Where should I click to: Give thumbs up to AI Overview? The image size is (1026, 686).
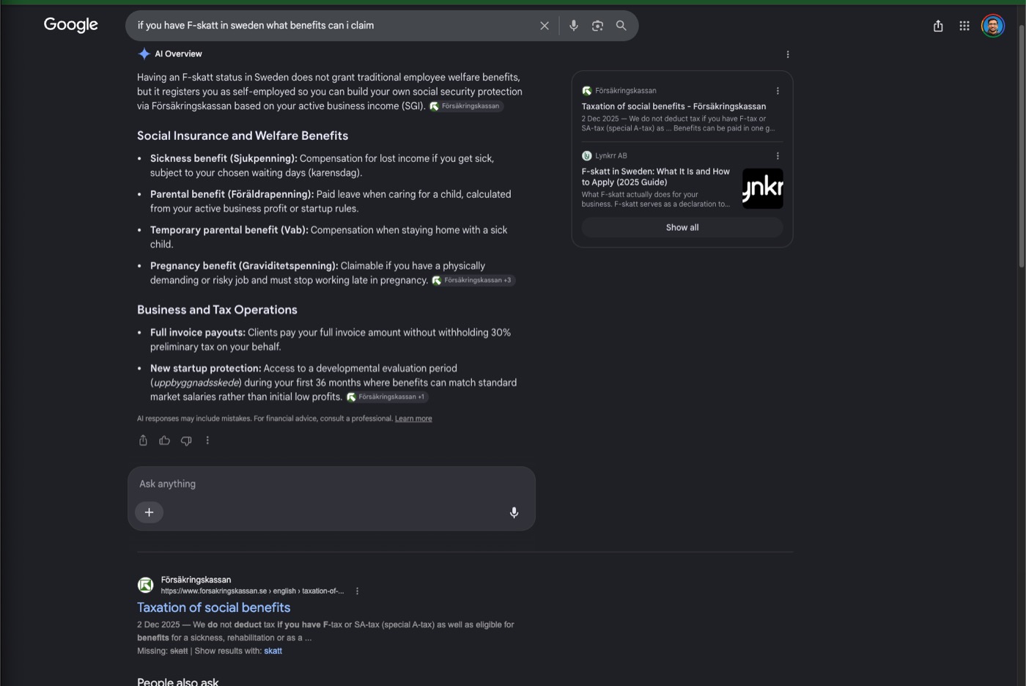point(164,440)
